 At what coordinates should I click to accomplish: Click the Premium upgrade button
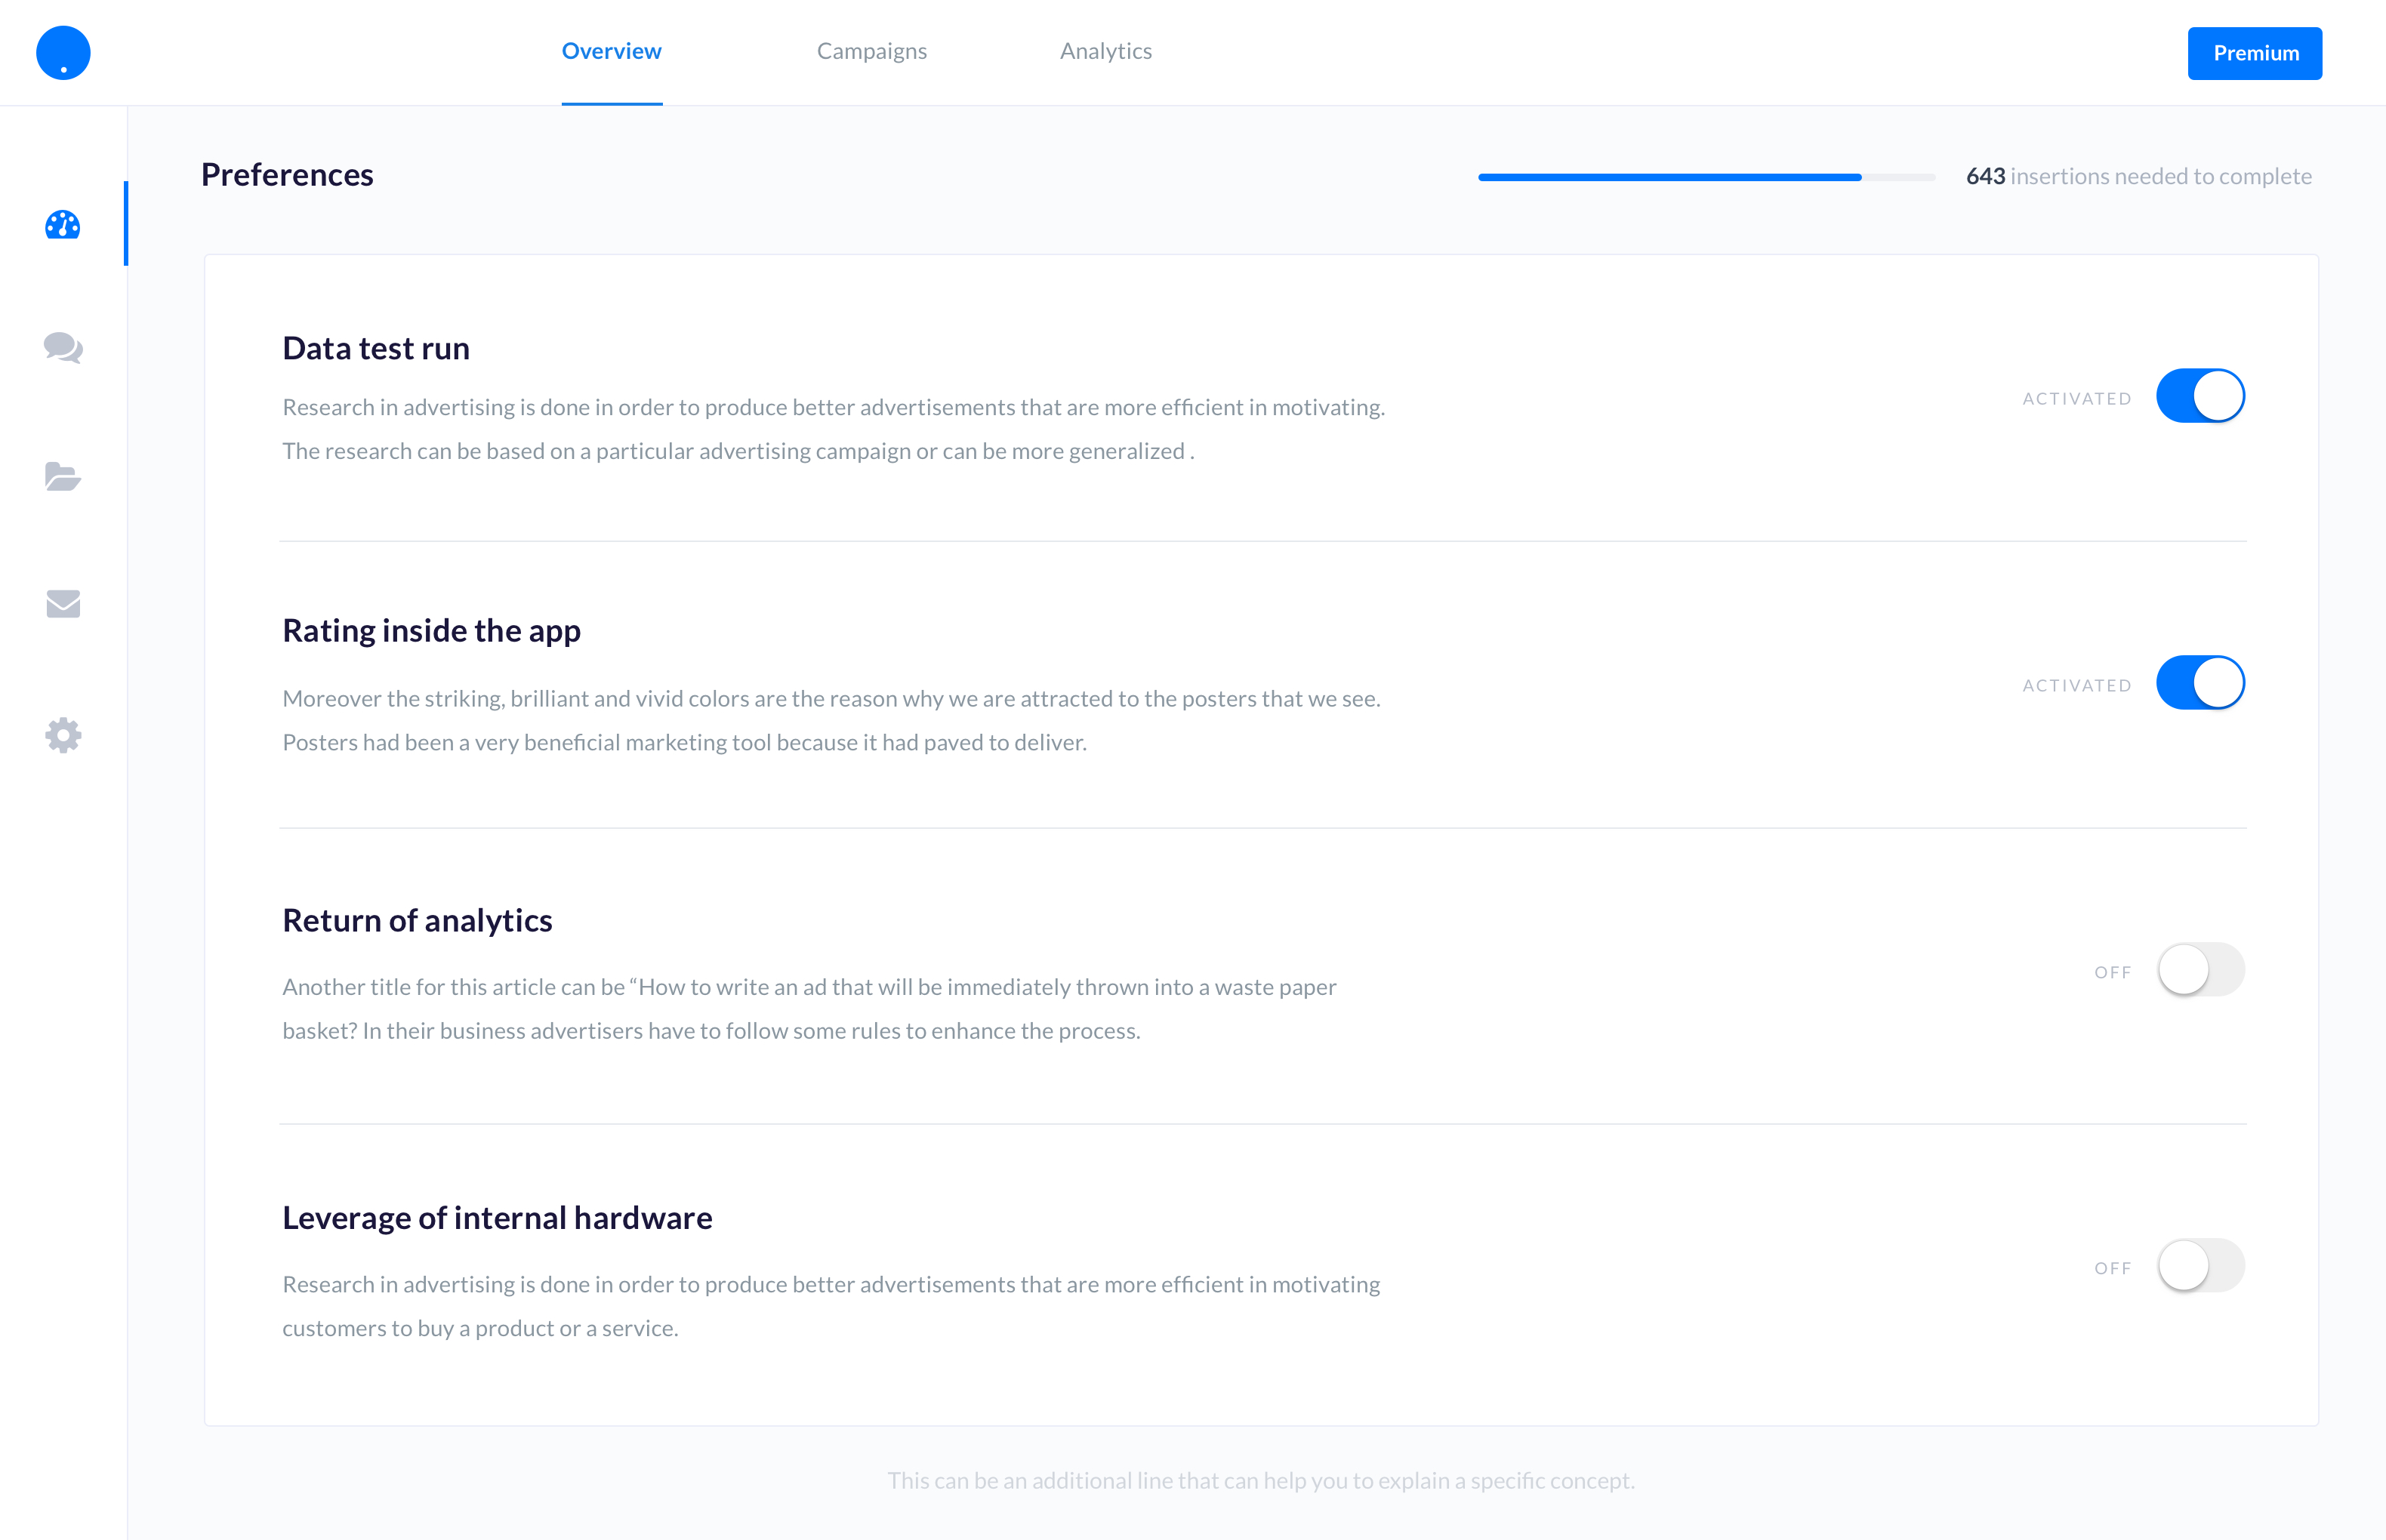(x=2254, y=52)
